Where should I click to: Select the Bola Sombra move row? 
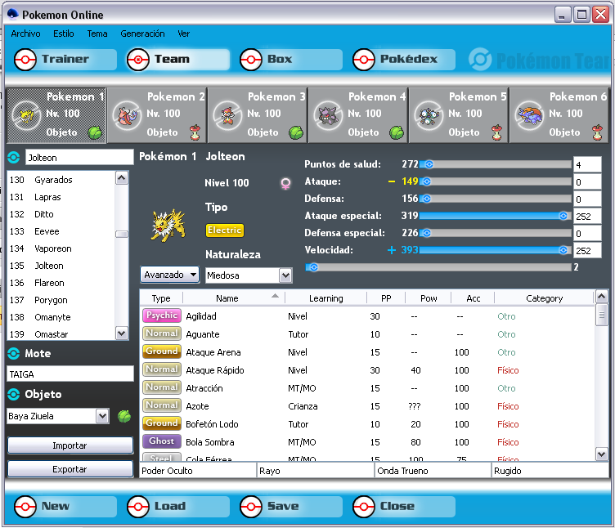(x=367, y=442)
